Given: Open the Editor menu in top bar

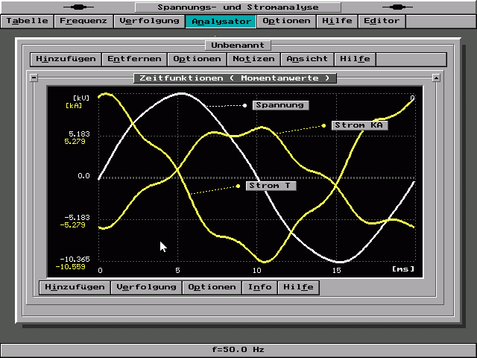Looking at the screenshot, I should pyautogui.click(x=382, y=21).
